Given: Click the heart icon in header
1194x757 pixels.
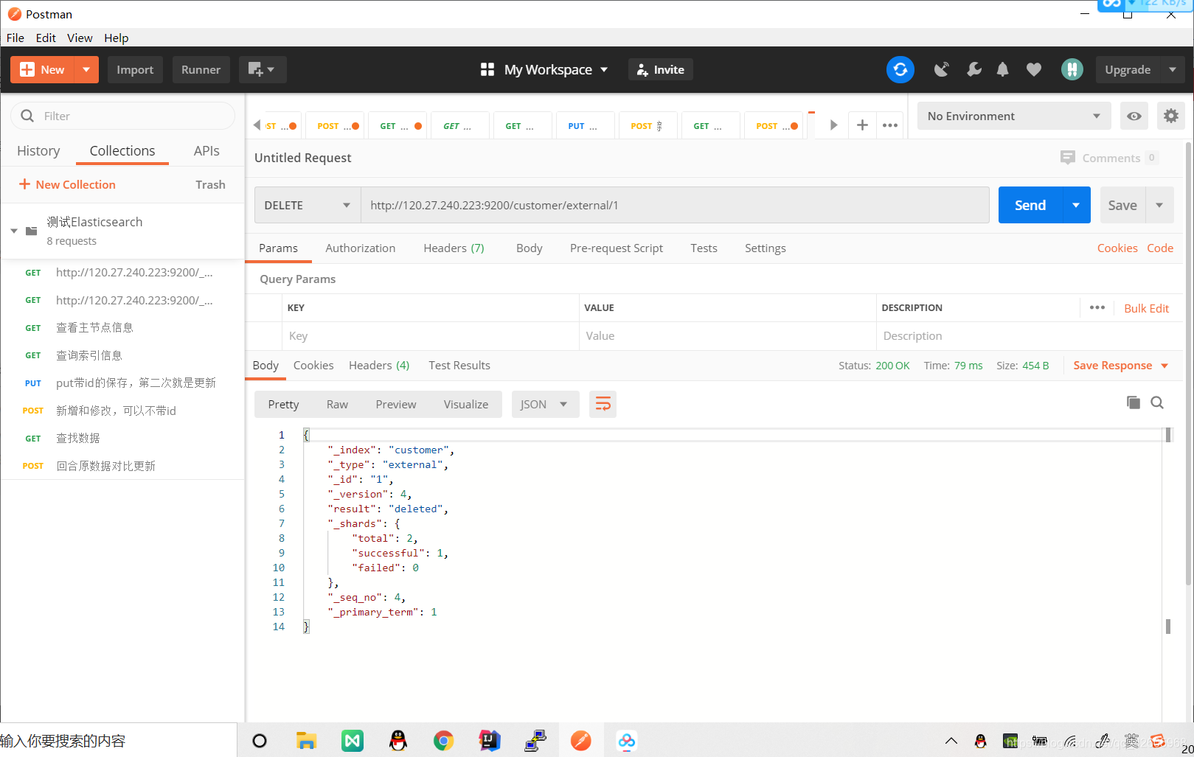Looking at the screenshot, I should (x=1034, y=69).
